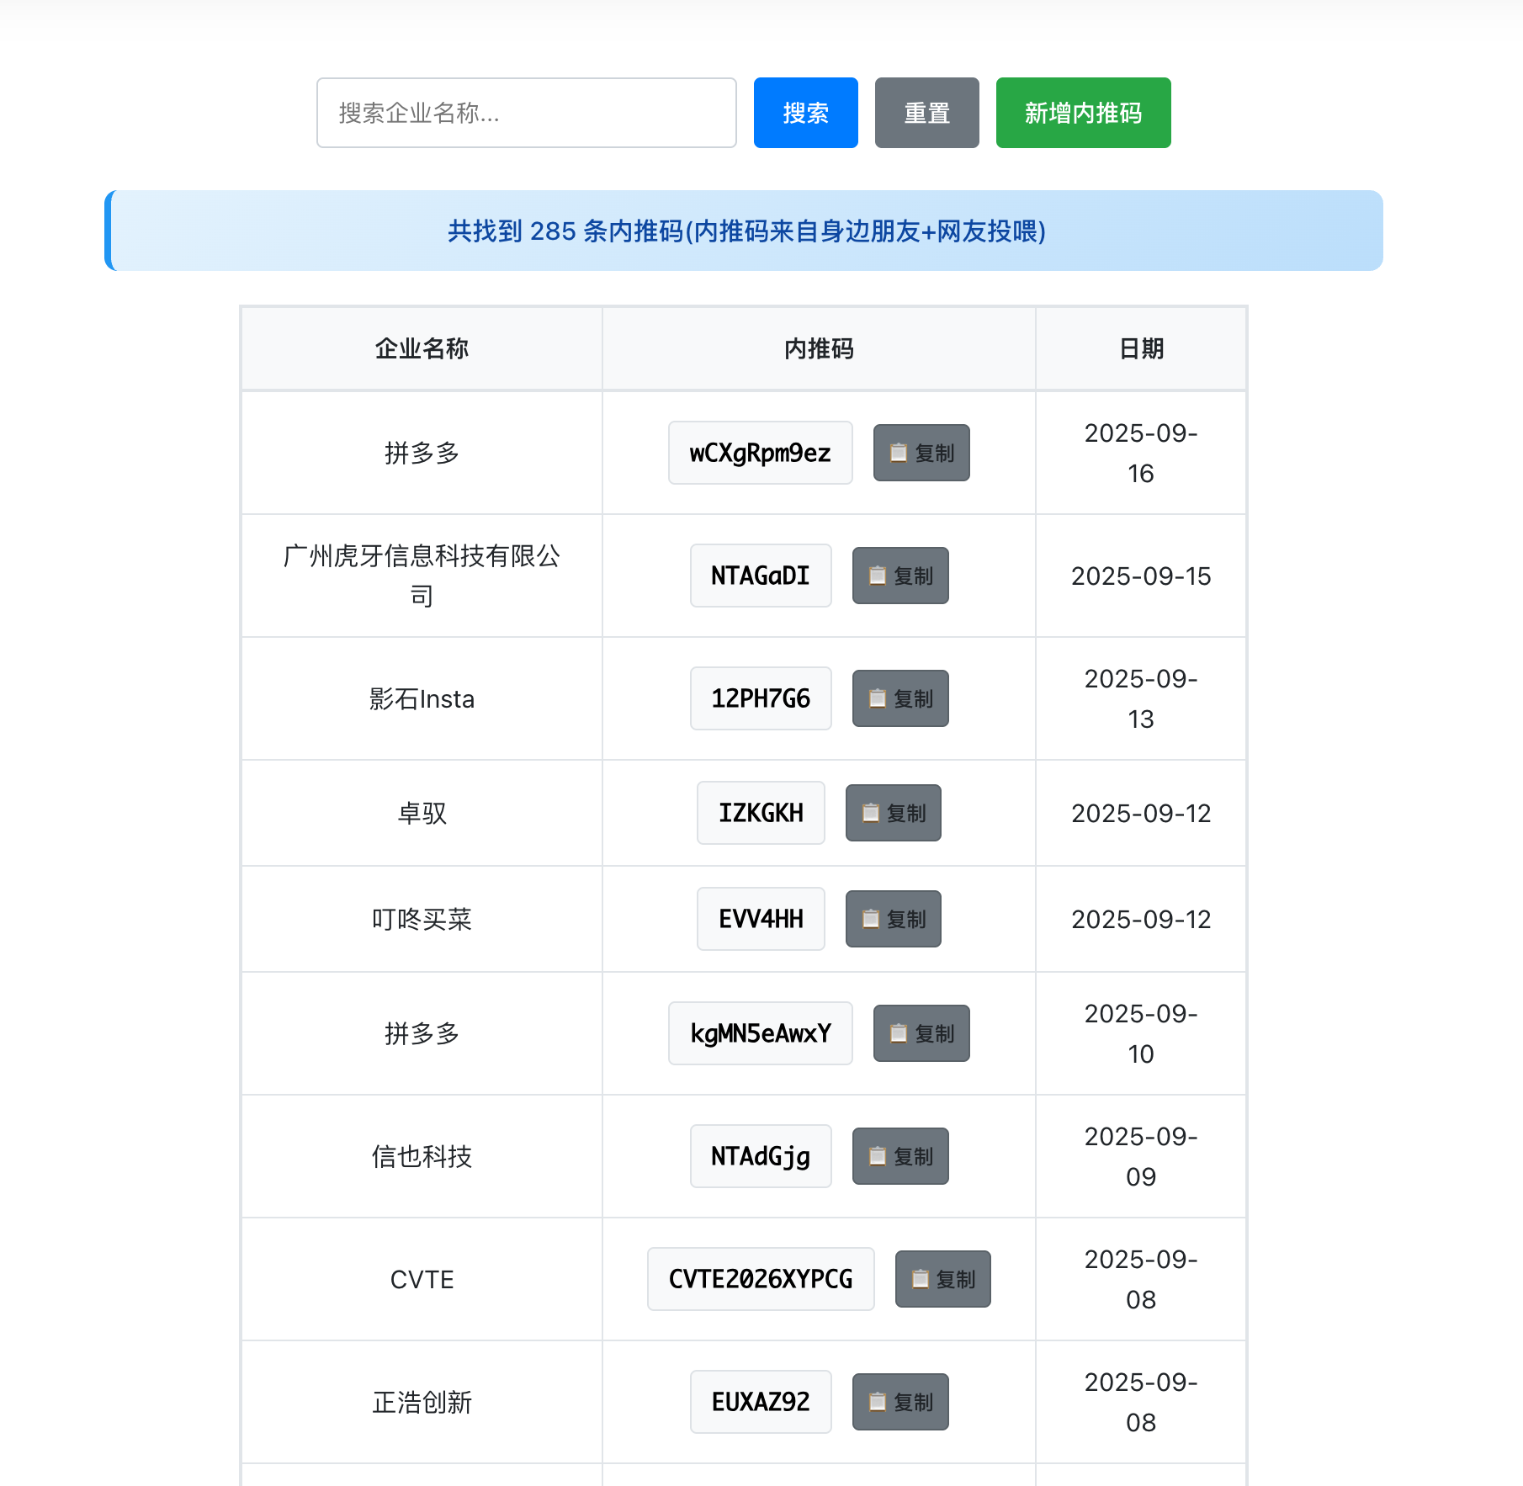The width and height of the screenshot is (1523, 1486).
Task: Copy the 正浩创新 code EUXAZ92
Action: pos(899,1402)
